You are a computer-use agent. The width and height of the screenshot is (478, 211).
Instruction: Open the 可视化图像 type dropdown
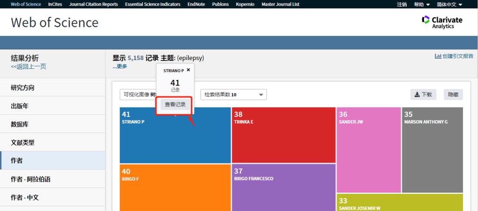(x=138, y=94)
